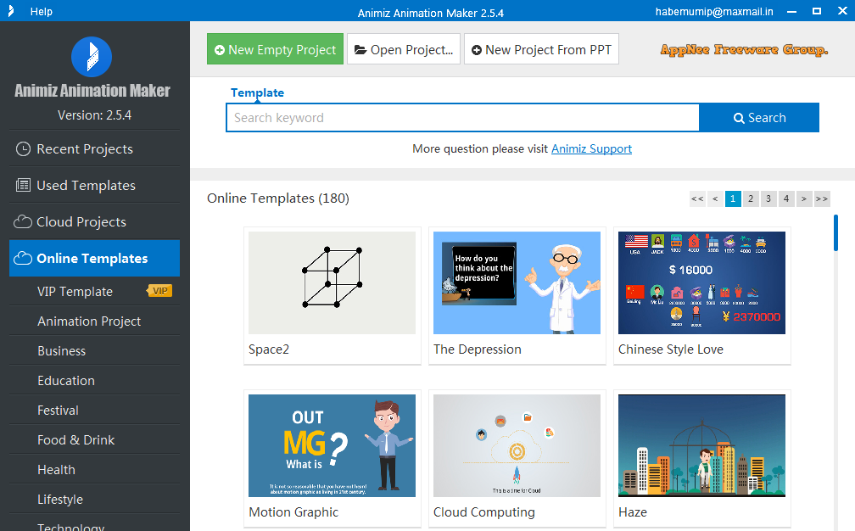Open the Cloud Computing template thumbnail
Viewport: 855px width, 531px height.
point(517,446)
